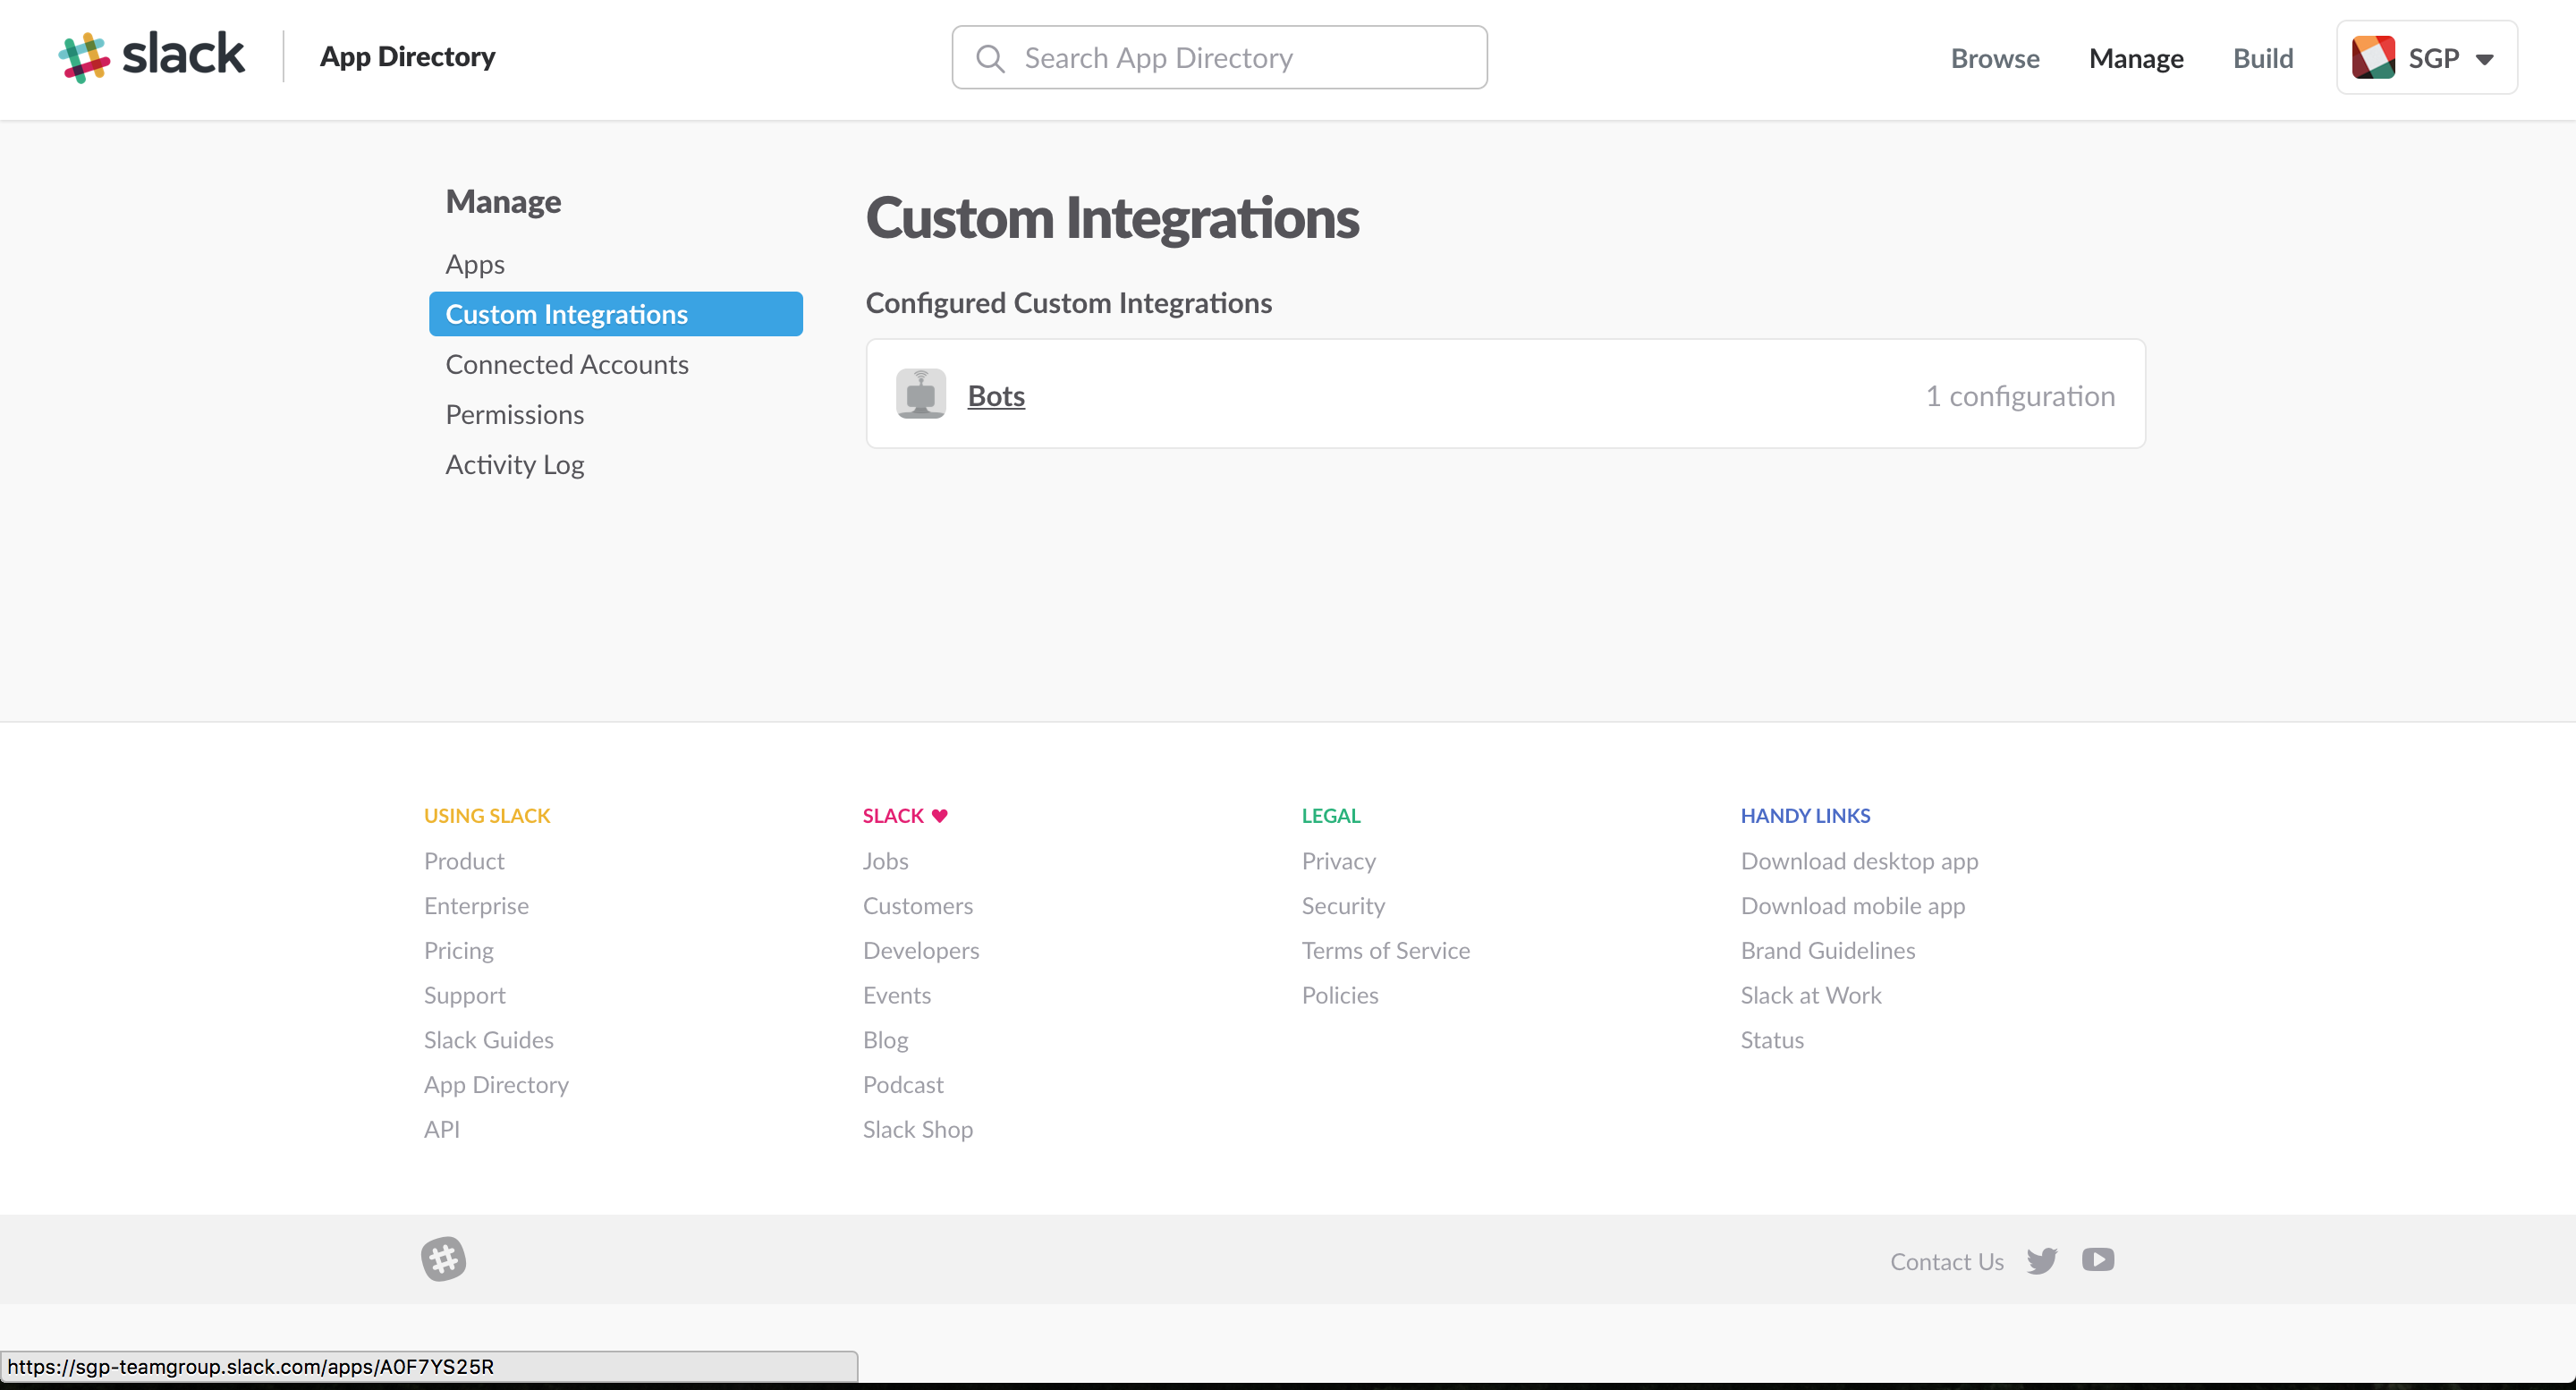View the Activity Log
This screenshot has height=1390, width=2576.
pos(515,464)
